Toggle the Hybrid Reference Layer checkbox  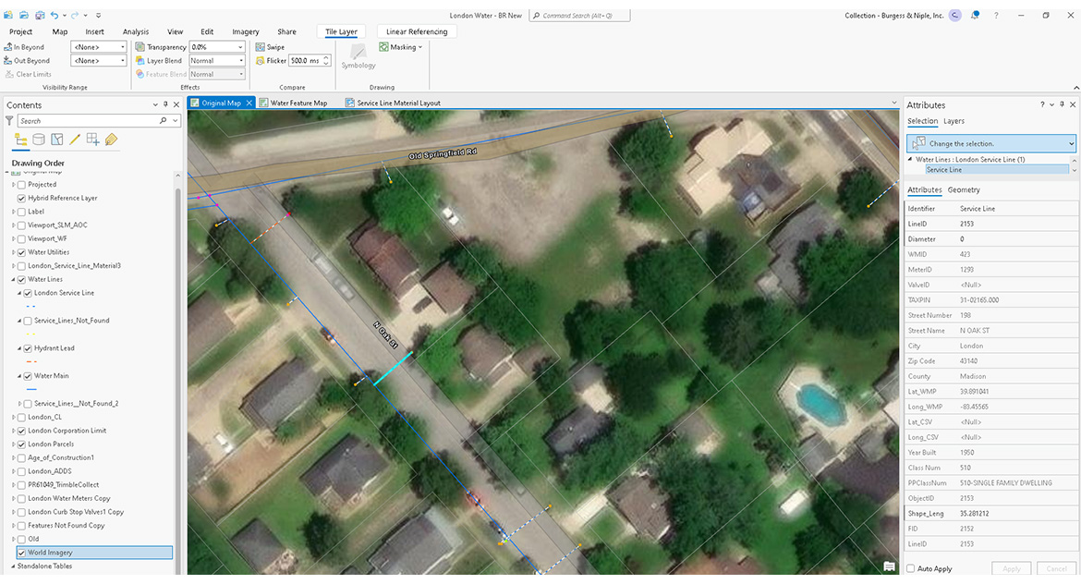[x=21, y=198]
